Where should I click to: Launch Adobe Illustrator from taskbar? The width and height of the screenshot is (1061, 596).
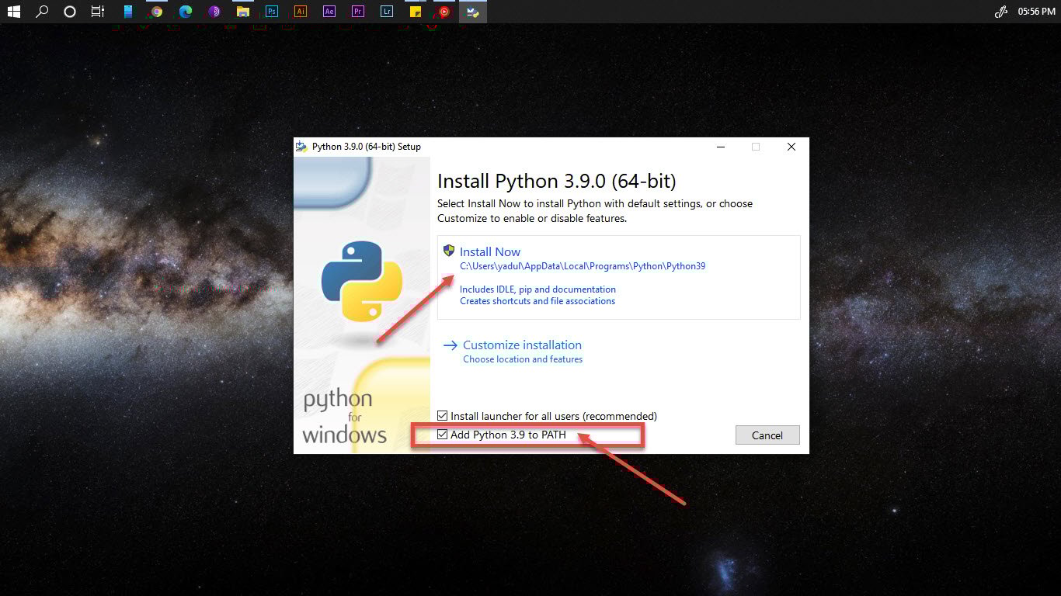(x=301, y=12)
